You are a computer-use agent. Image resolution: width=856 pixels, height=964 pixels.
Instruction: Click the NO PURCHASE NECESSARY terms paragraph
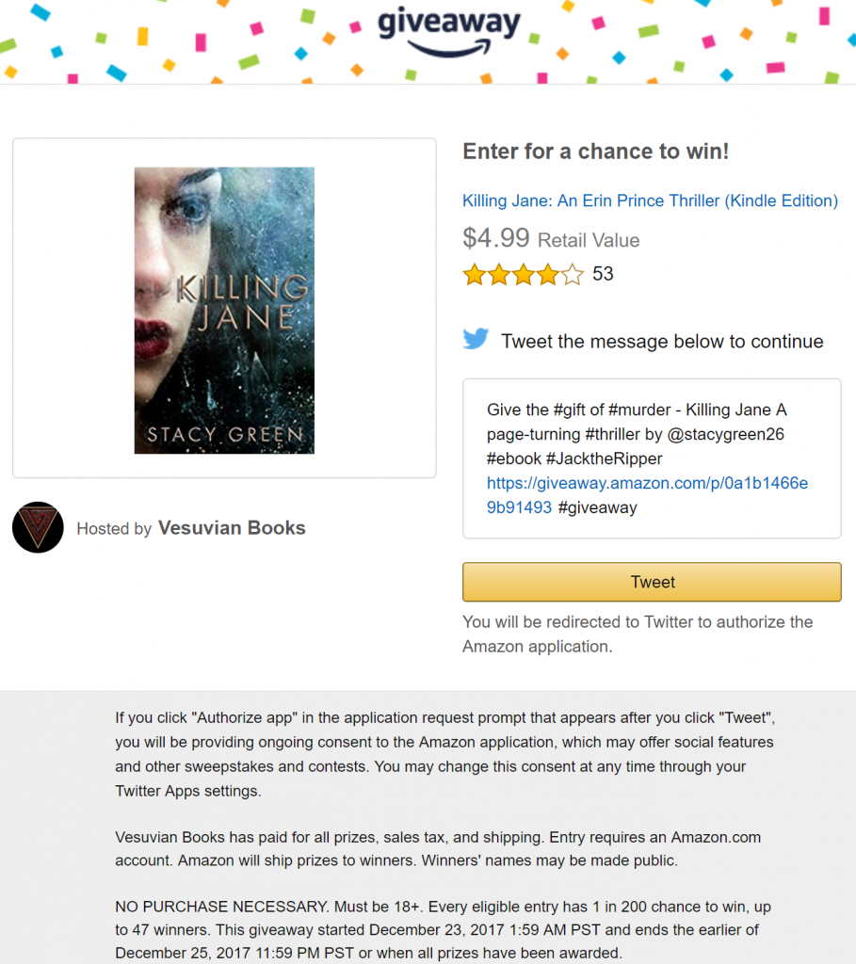tap(443, 929)
